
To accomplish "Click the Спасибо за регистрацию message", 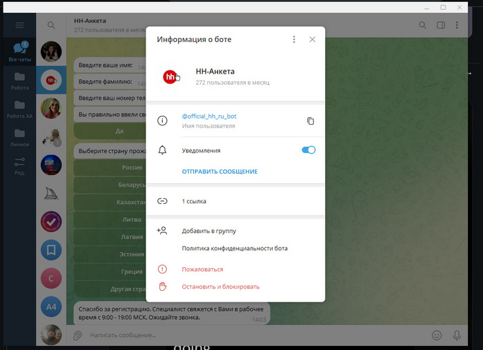I will [x=172, y=313].
